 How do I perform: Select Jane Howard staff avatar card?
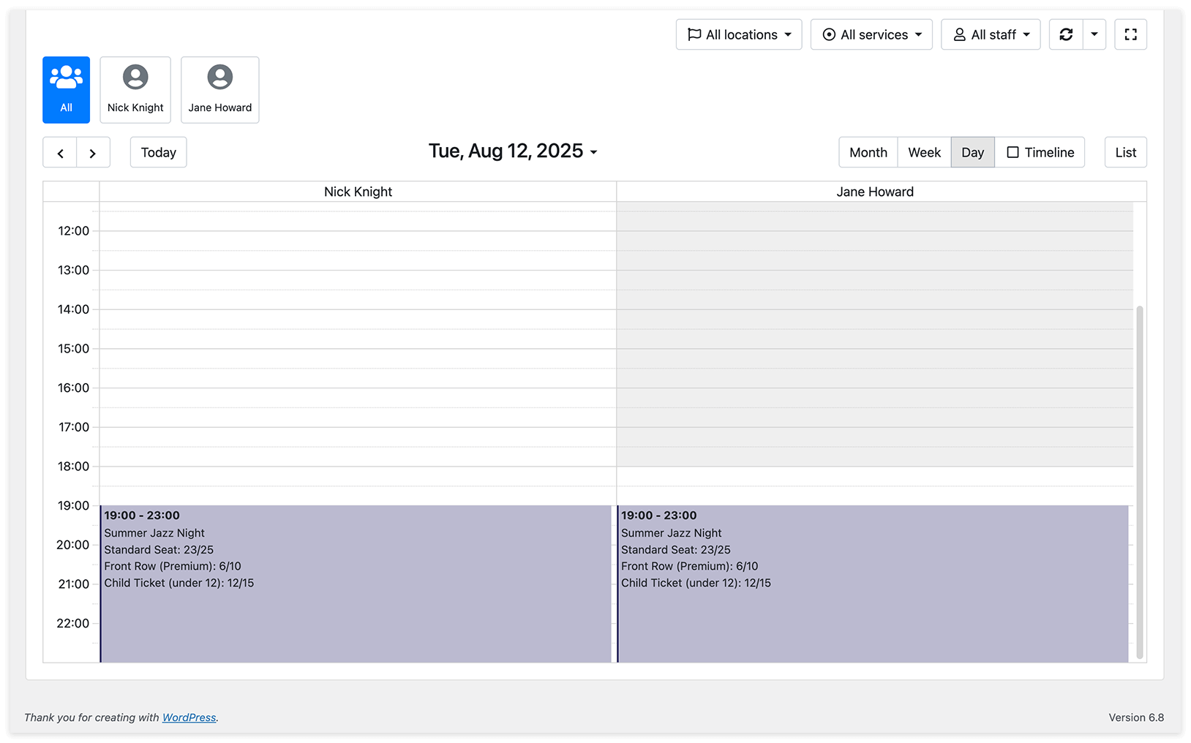pos(220,90)
